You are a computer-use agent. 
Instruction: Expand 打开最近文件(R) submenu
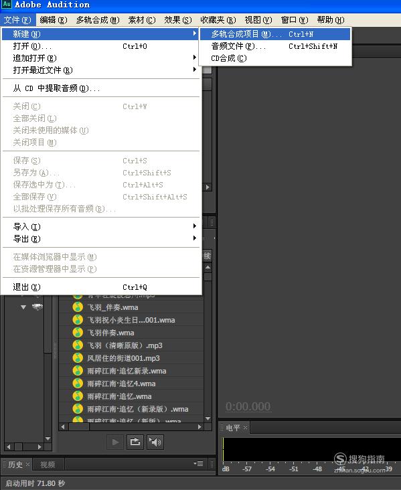point(100,70)
